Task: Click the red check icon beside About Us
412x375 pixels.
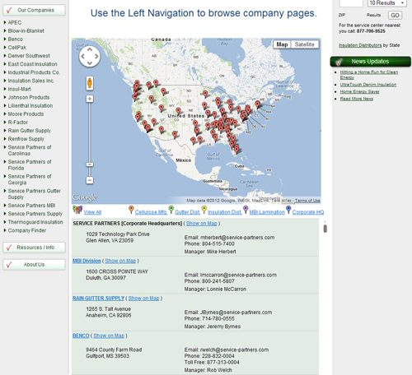Action: pos(9,265)
